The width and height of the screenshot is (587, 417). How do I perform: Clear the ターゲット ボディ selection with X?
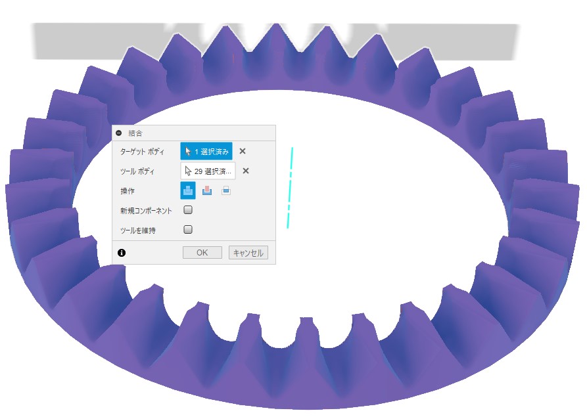tap(243, 151)
